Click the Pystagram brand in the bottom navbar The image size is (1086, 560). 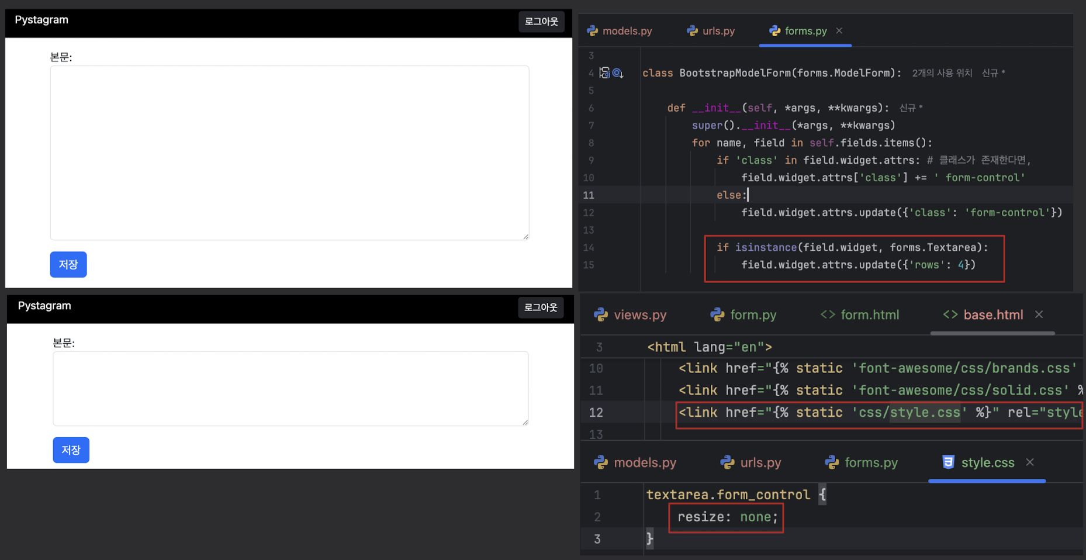44,306
